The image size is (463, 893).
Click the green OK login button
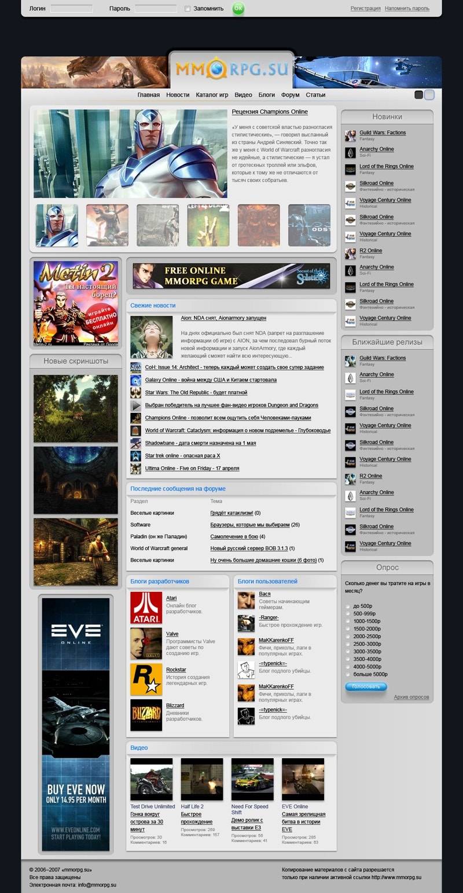coord(238,8)
